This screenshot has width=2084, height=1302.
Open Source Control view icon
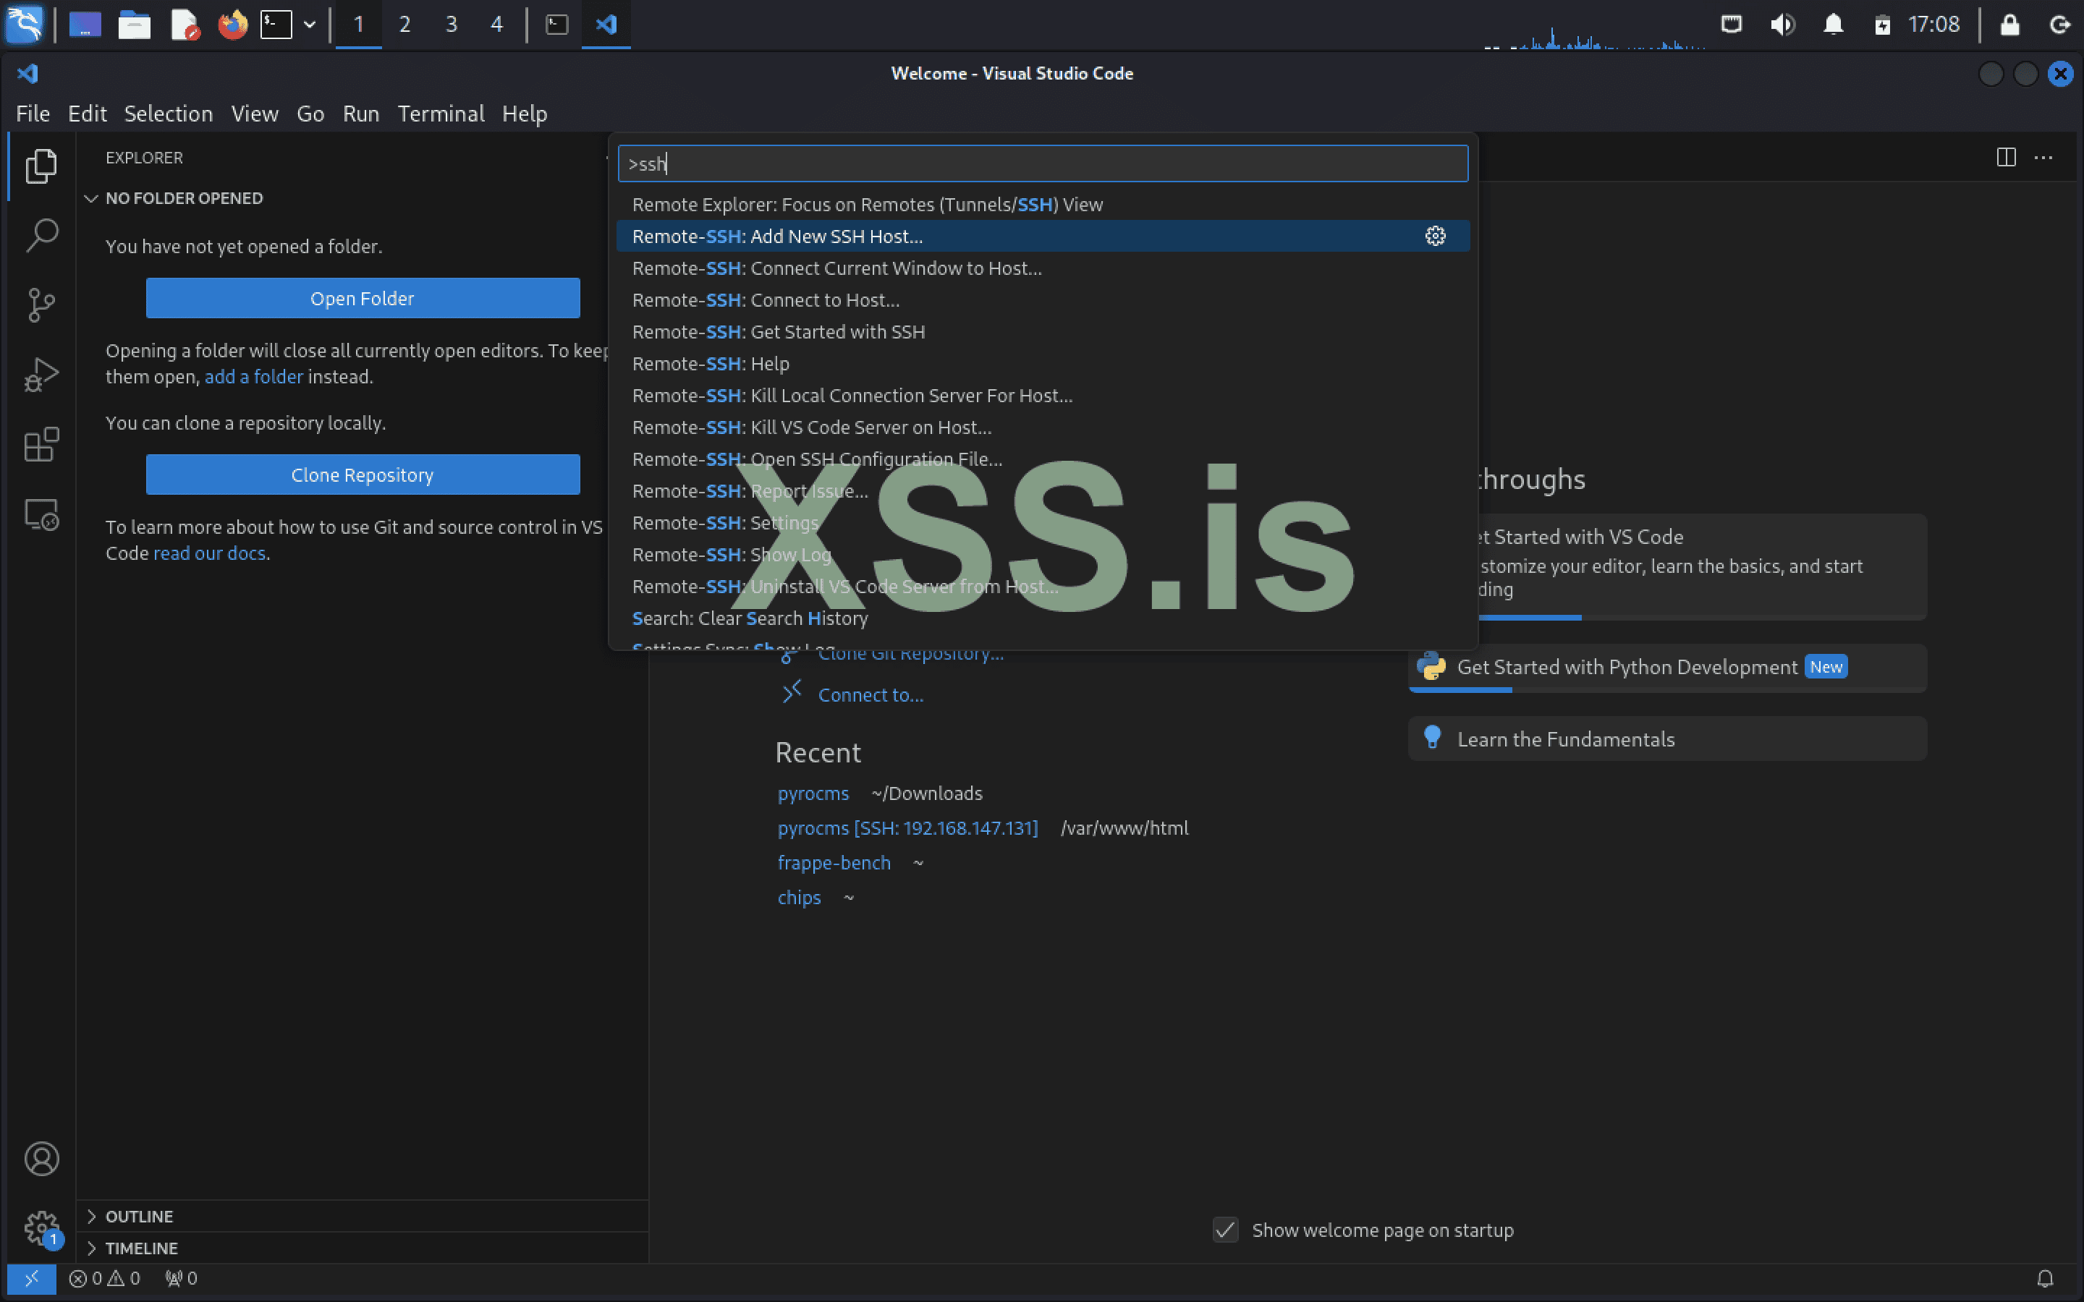(41, 305)
